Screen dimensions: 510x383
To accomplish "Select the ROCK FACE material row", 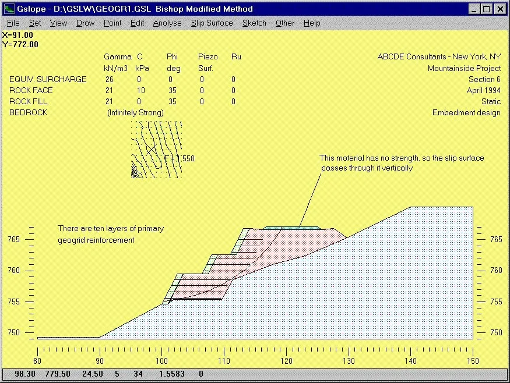I will click(x=30, y=90).
